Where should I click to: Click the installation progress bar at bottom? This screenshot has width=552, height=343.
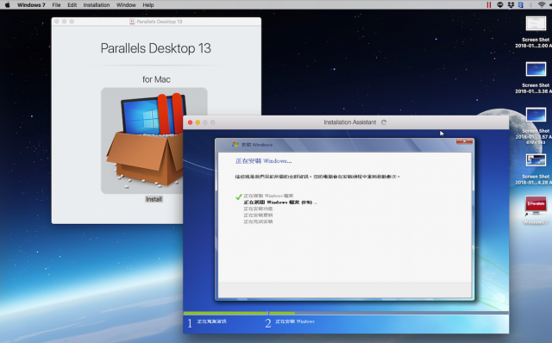(x=346, y=313)
